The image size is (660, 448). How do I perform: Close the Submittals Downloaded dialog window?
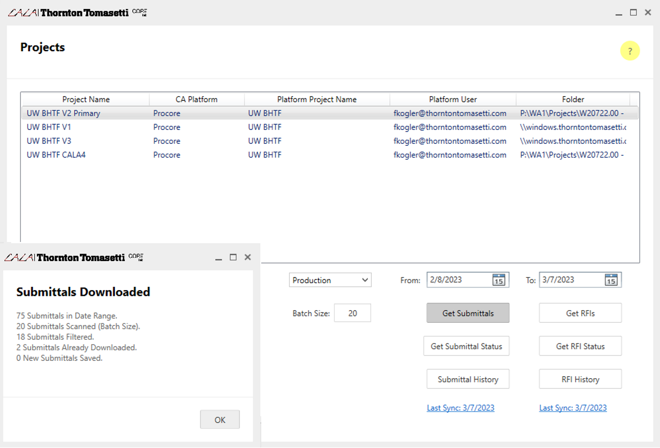click(x=247, y=257)
